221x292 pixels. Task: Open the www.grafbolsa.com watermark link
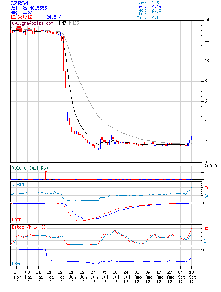tap(32, 23)
